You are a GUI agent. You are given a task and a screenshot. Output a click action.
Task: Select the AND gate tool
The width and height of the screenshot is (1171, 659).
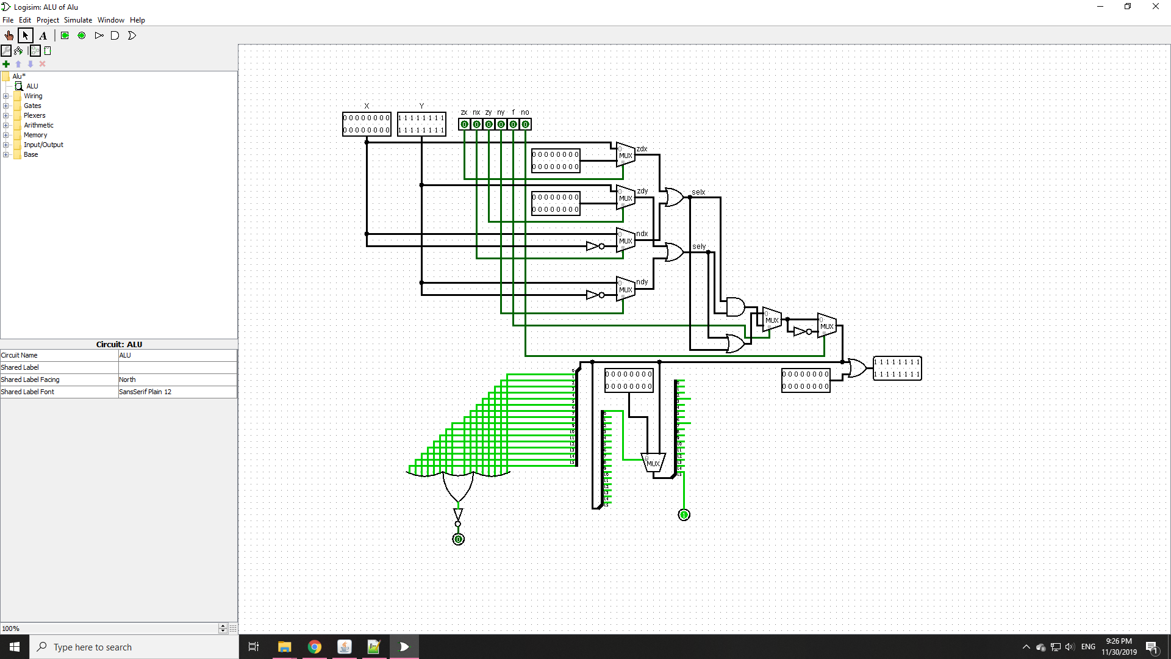(115, 35)
